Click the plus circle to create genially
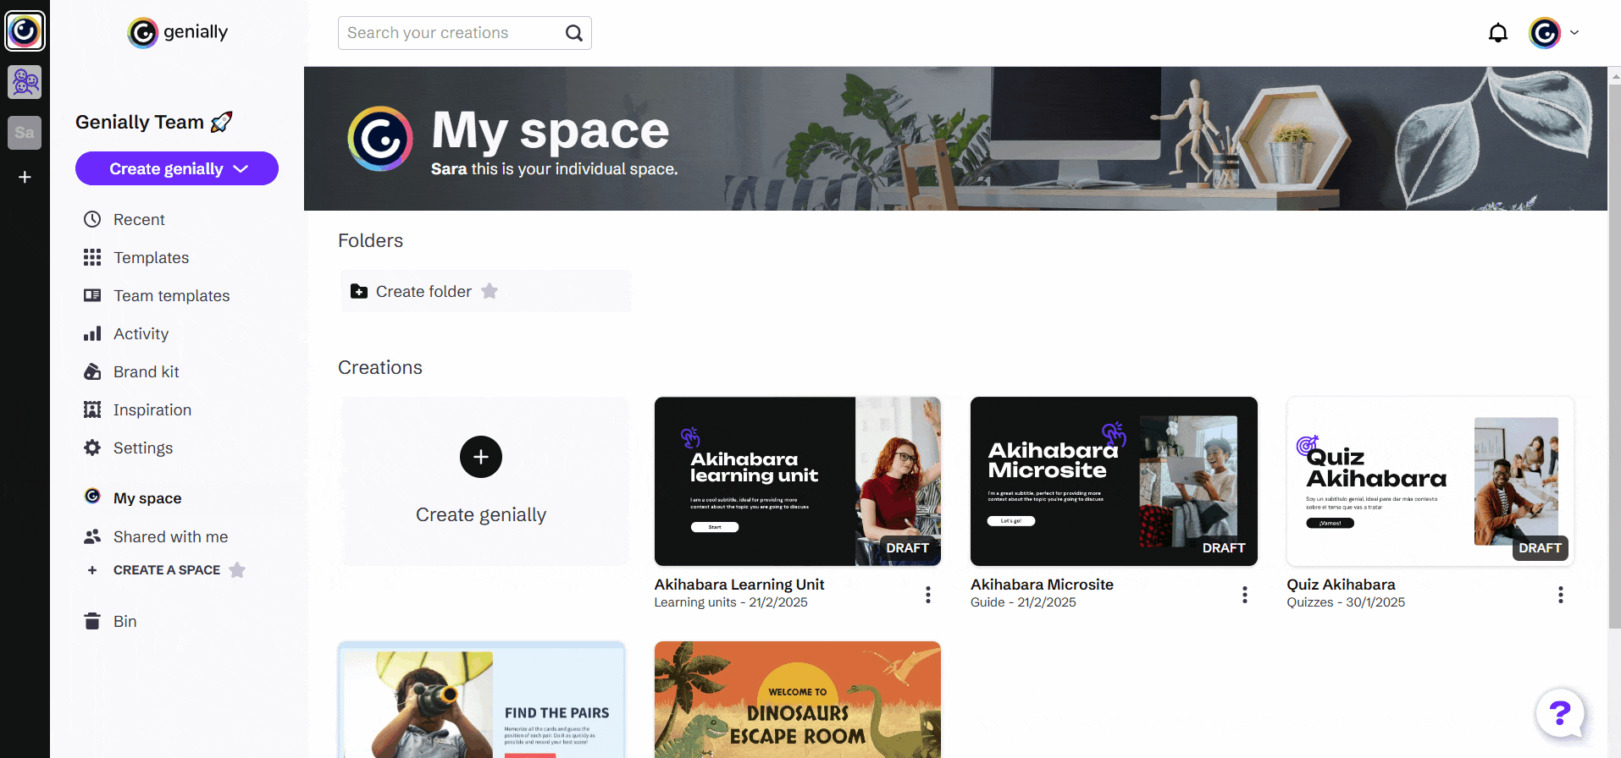 tap(480, 457)
